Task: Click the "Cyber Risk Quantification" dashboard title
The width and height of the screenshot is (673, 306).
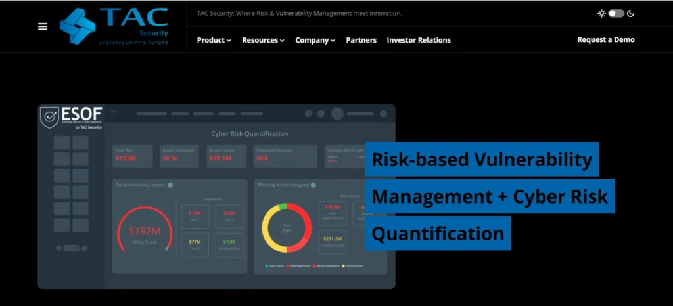Action: pyautogui.click(x=249, y=134)
